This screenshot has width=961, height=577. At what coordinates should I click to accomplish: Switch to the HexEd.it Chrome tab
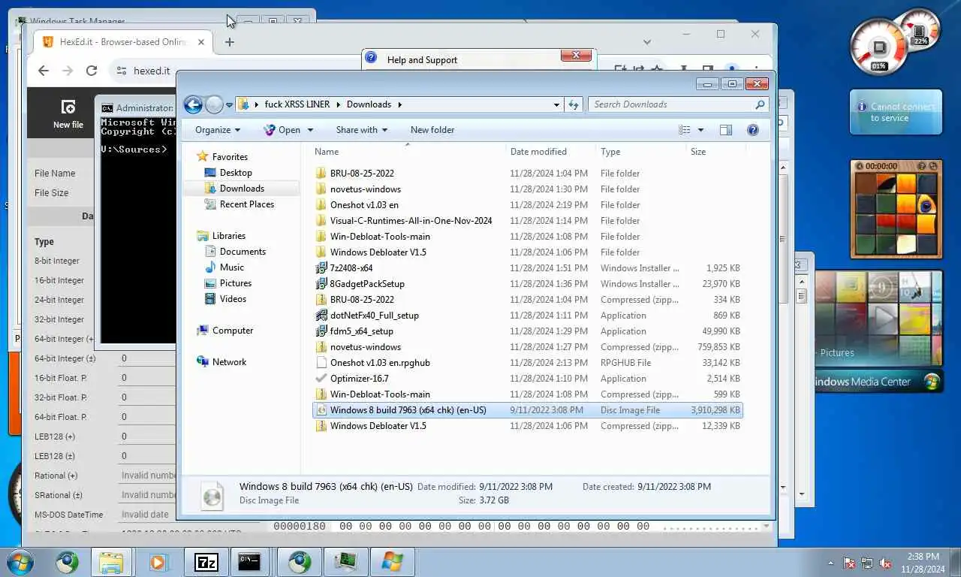[x=124, y=42]
